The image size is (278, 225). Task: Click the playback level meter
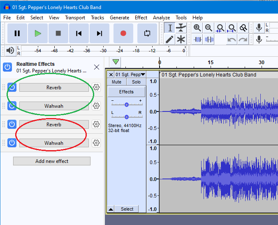[103, 51]
